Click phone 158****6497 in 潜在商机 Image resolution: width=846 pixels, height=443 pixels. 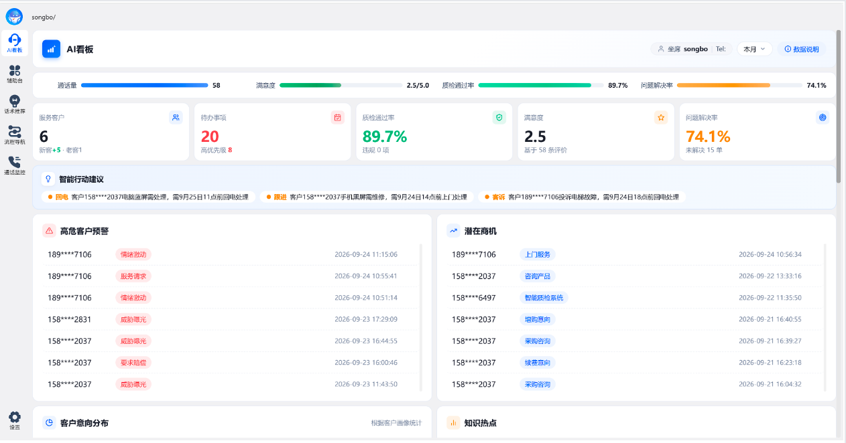click(x=474, y=298)
